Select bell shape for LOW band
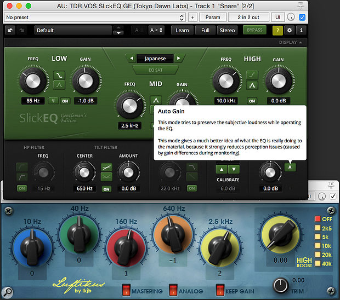This screenshot has height=300, width=340. [59, 85]
